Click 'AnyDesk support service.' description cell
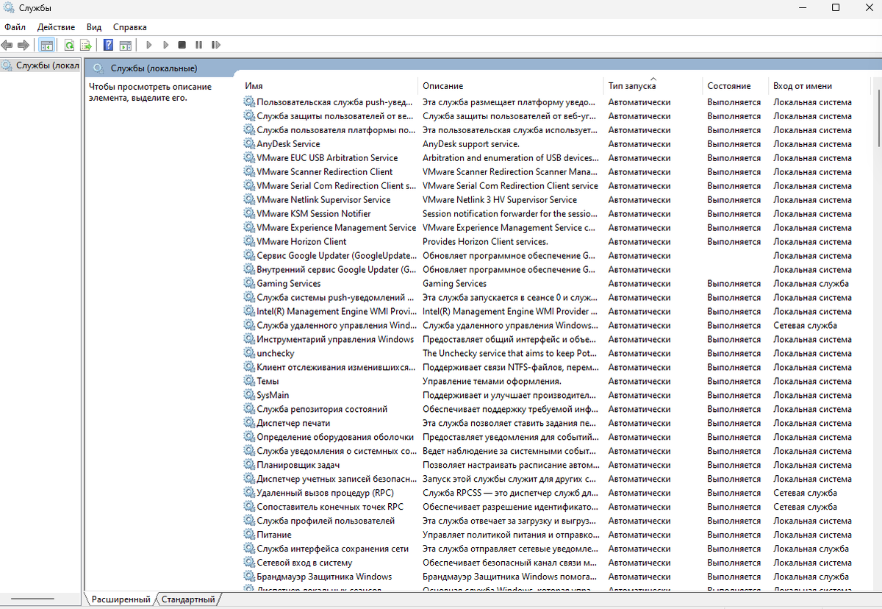The width and height of the screenshot is (882, 609). [x=470, y=144]
